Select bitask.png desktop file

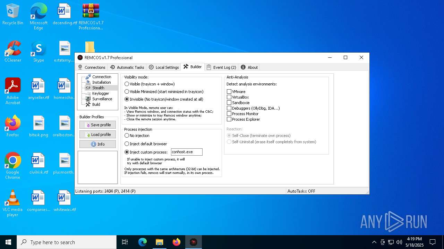pyautogui.click(x=39, y=127)
